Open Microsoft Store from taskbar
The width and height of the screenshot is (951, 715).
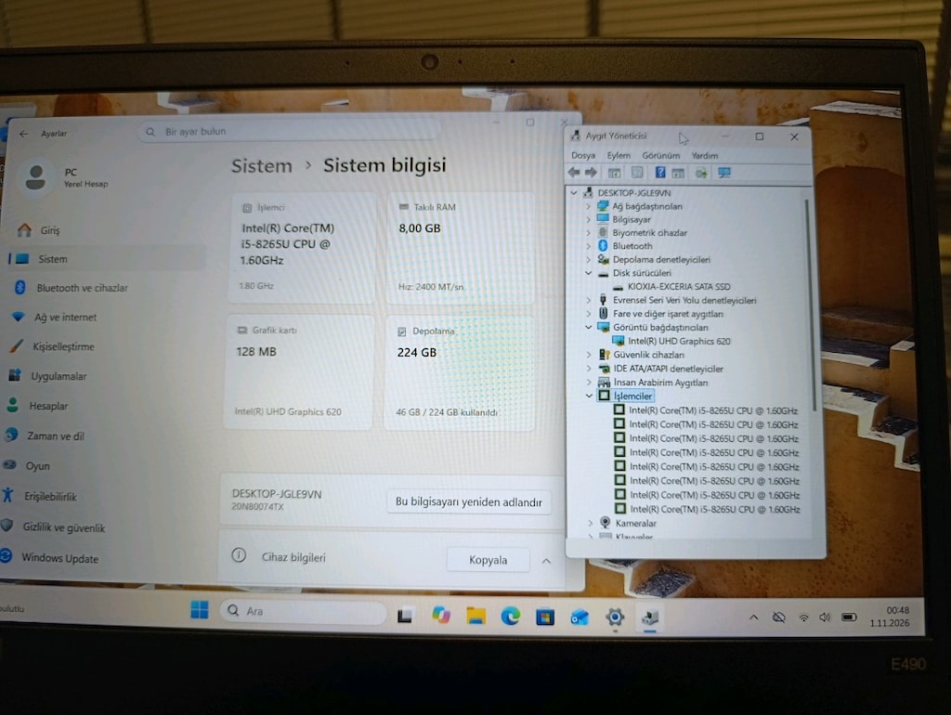tap(545, 617)
